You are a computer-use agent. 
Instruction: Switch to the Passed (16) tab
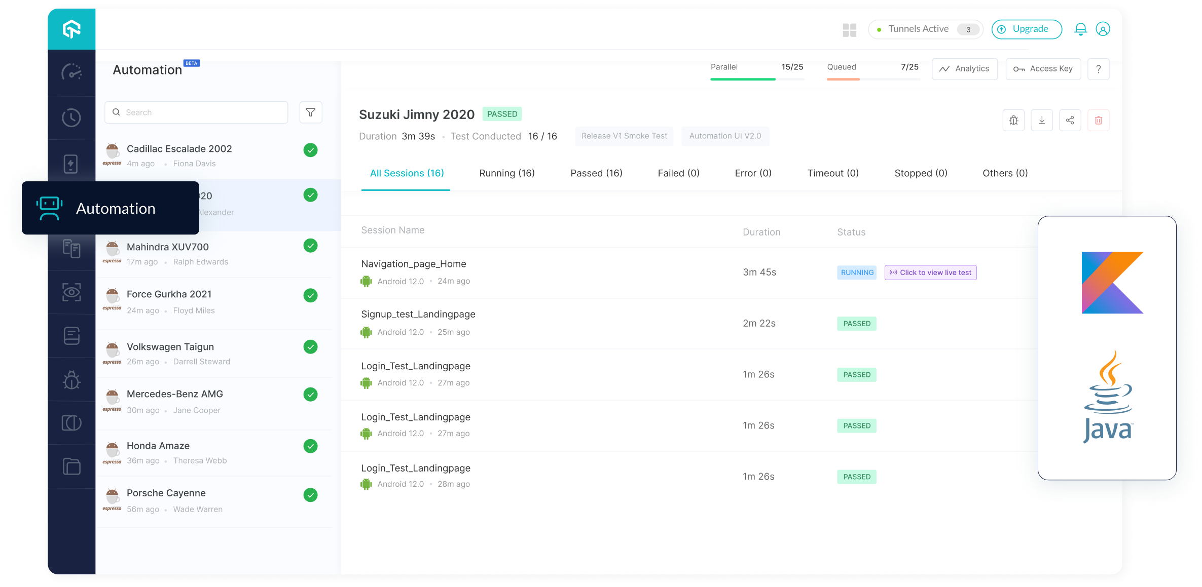(596, 173)
